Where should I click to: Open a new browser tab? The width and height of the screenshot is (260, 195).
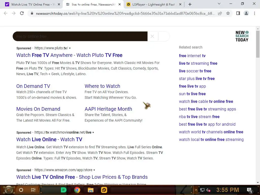pos(190,5)
